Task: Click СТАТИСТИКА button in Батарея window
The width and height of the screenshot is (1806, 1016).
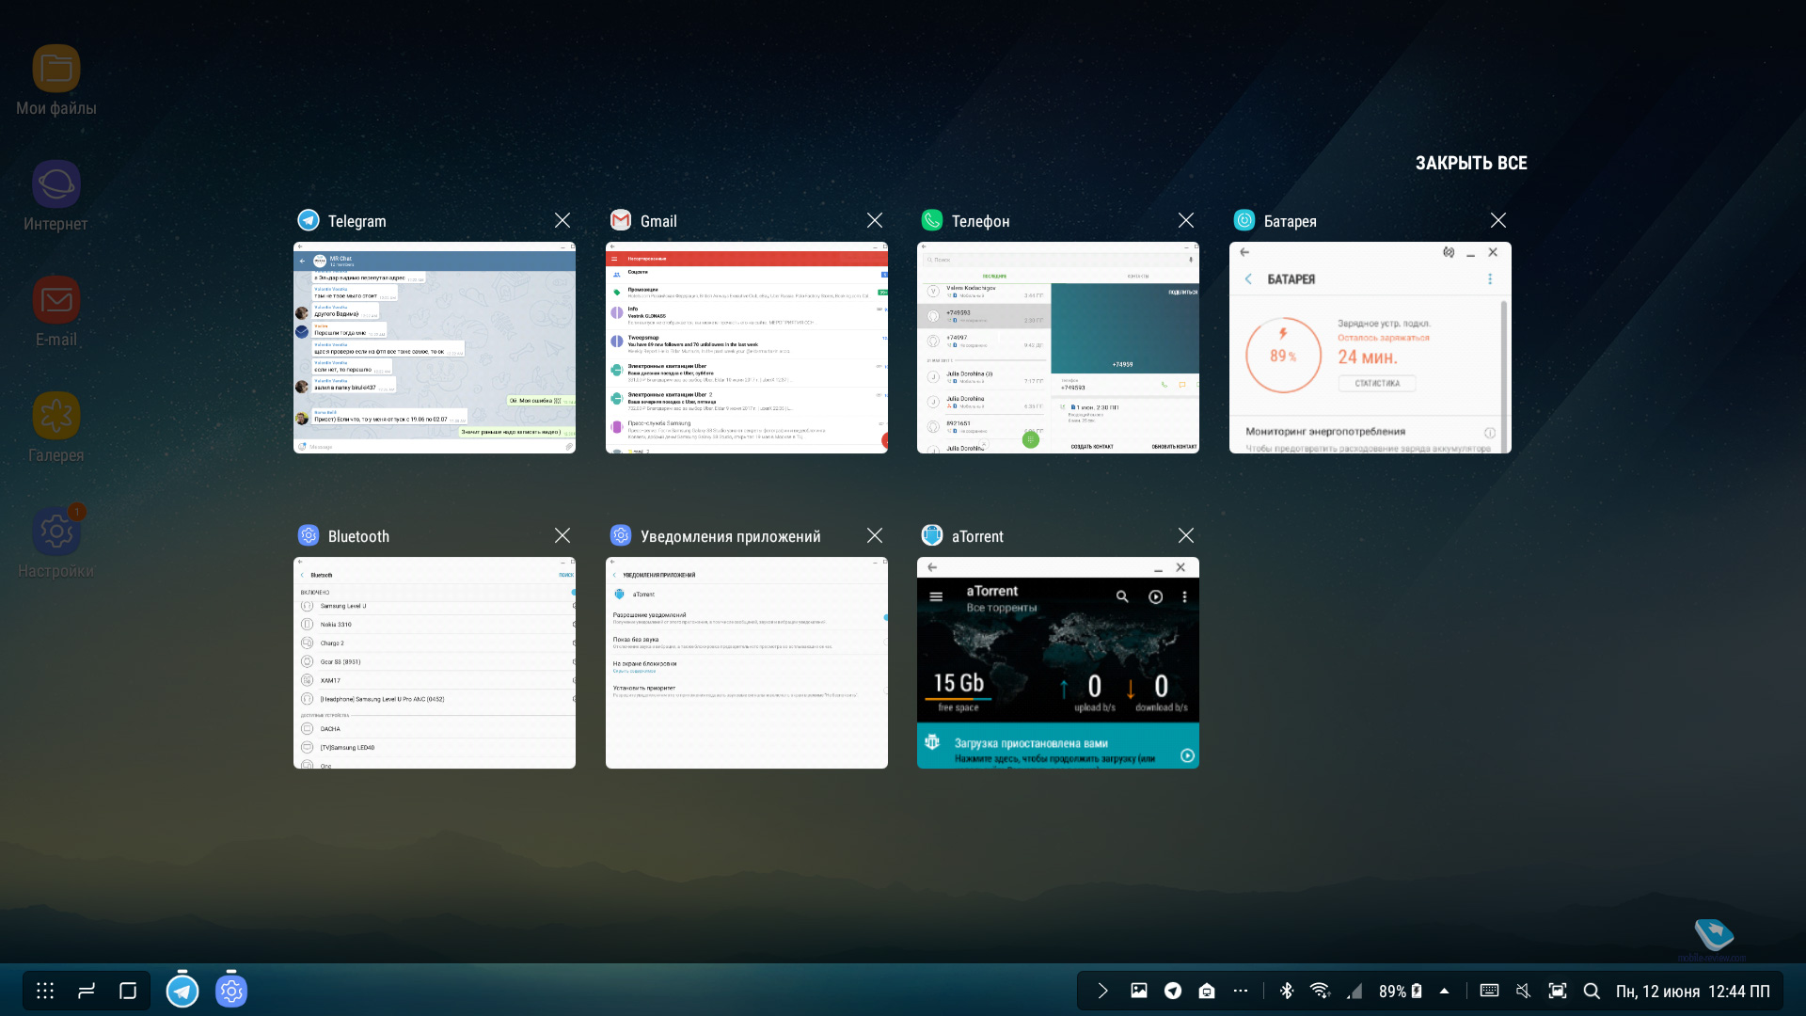Action: click(1377, 383)
